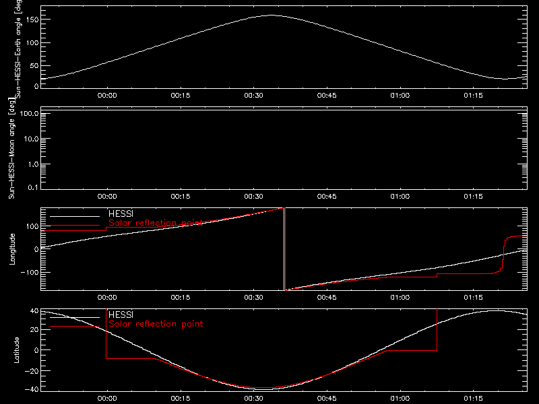Click the Longitude axis label
Screen dimensions: 539x404
pos(12,249)
